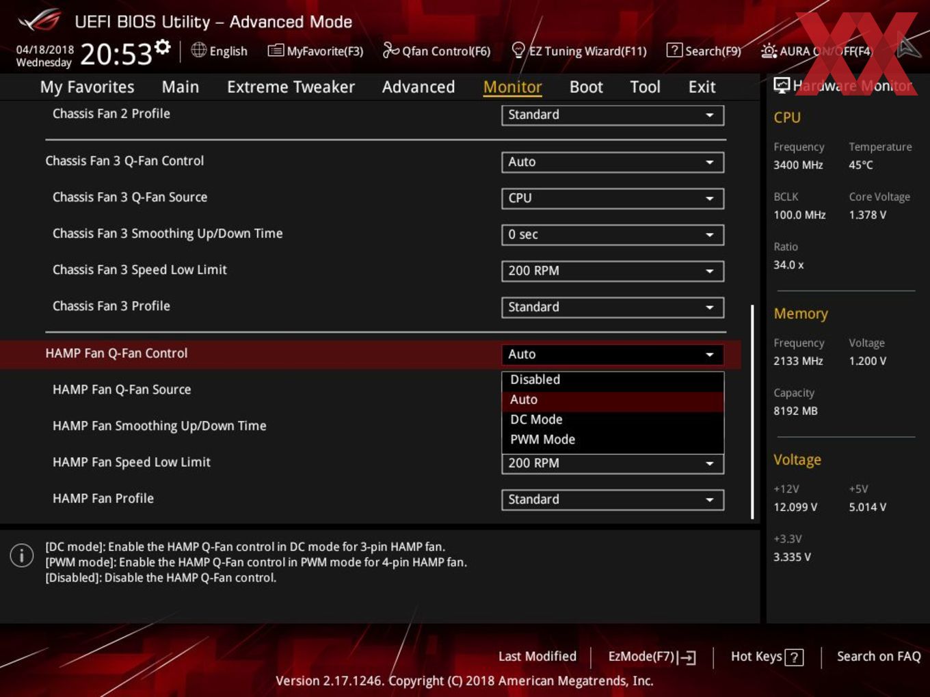Open Extreme Tweaker tab
Viewport: 930px width, 697px height.
click(291, 87)
